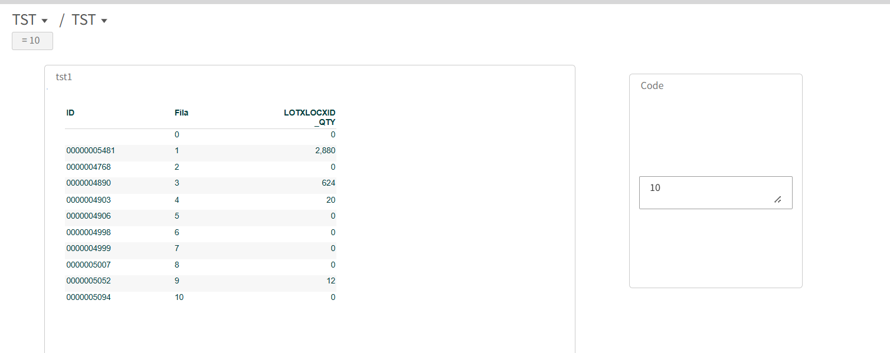
Task: Click quantity value 12
Action: [x=331, y=281]
